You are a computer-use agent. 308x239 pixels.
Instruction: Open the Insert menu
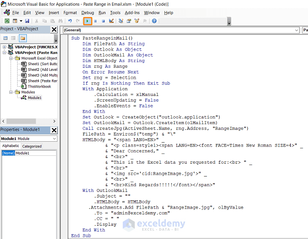54,13
